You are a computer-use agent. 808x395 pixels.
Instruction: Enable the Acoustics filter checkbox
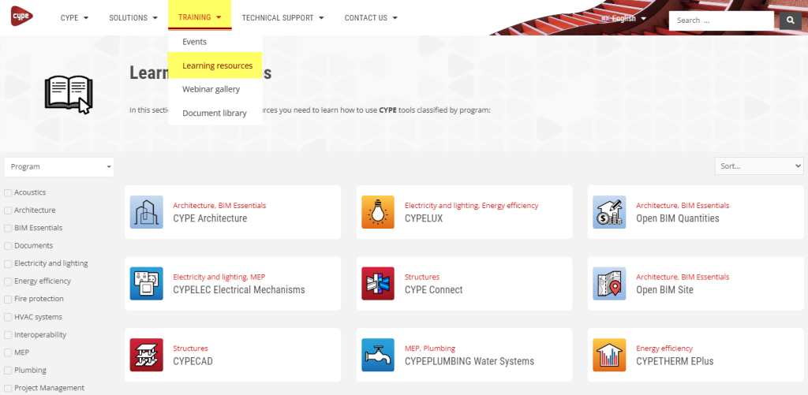point(8,192)
